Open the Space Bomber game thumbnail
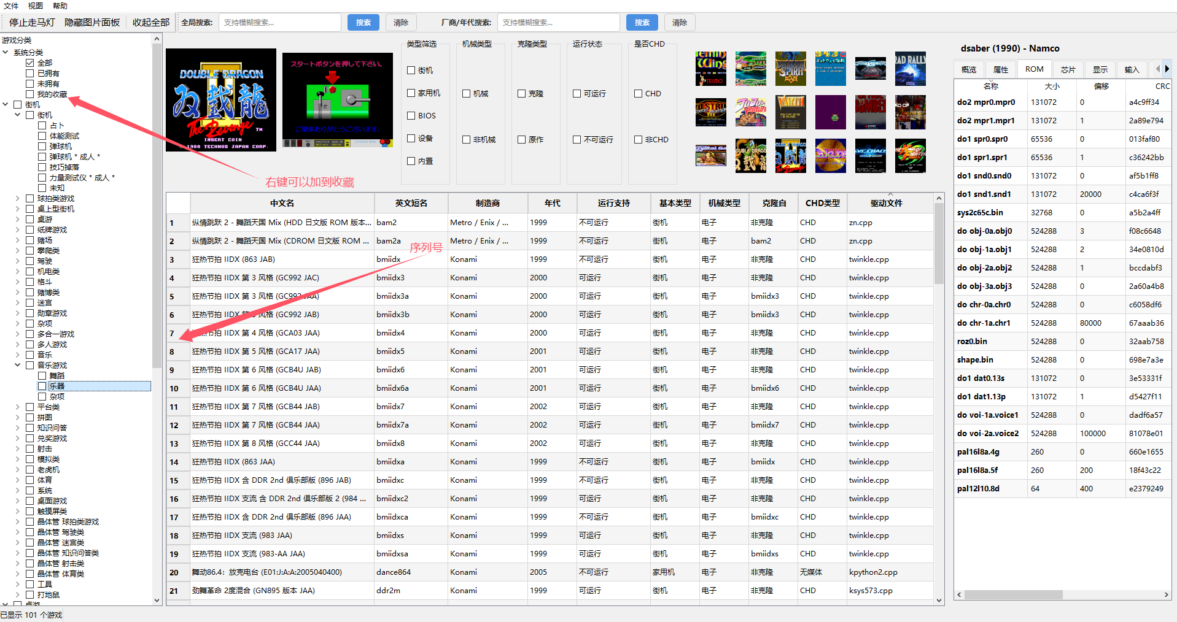 point(870,112)
